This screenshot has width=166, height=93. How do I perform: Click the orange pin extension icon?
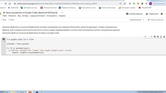click(138, 4)
